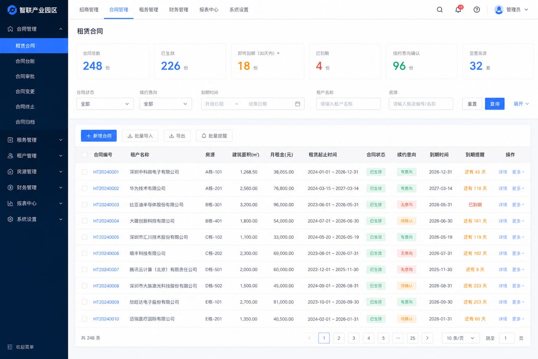Open the 续约意向 filter dropdown
This screenshot has width=538, height=359.
coord(166,104)
